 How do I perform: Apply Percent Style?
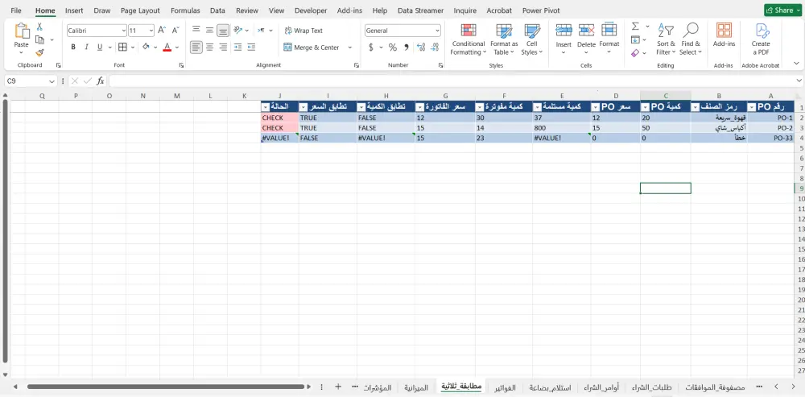[393, 48]
